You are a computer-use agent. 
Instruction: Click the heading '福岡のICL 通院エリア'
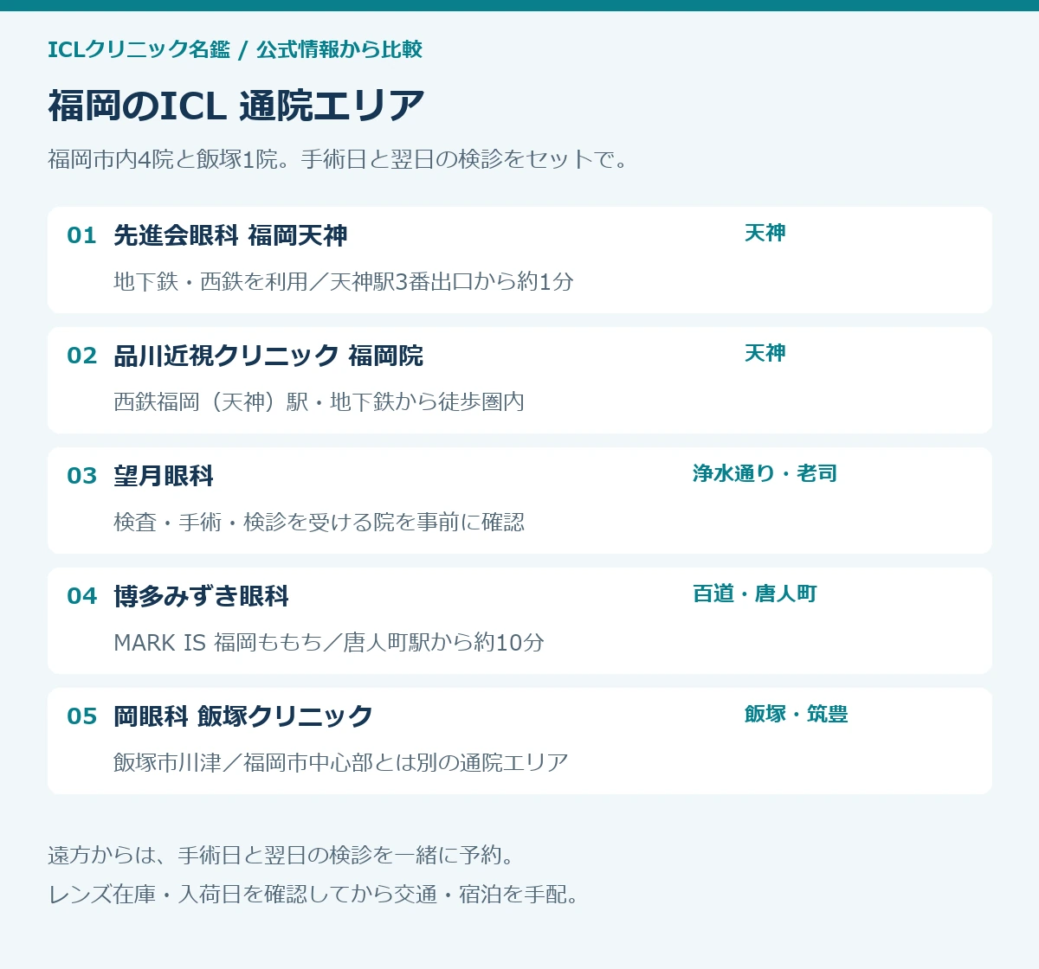click(236, 106)
